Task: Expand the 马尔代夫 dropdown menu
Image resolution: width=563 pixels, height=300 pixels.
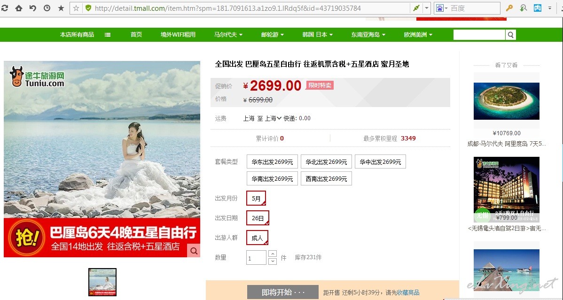Action: pyautogui.click(x=228, y=35)
